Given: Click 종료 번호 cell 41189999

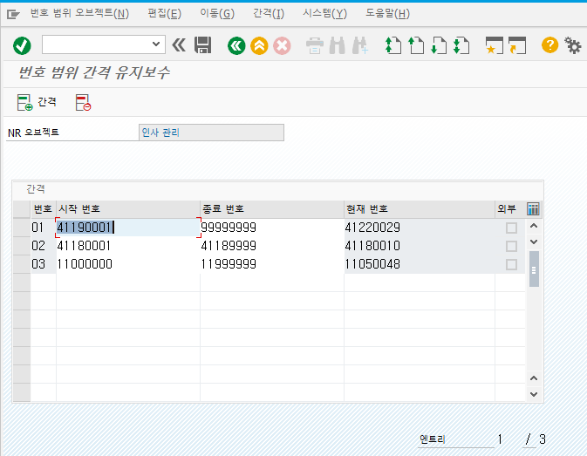Looking at the screenshot, I should [272, 246].
